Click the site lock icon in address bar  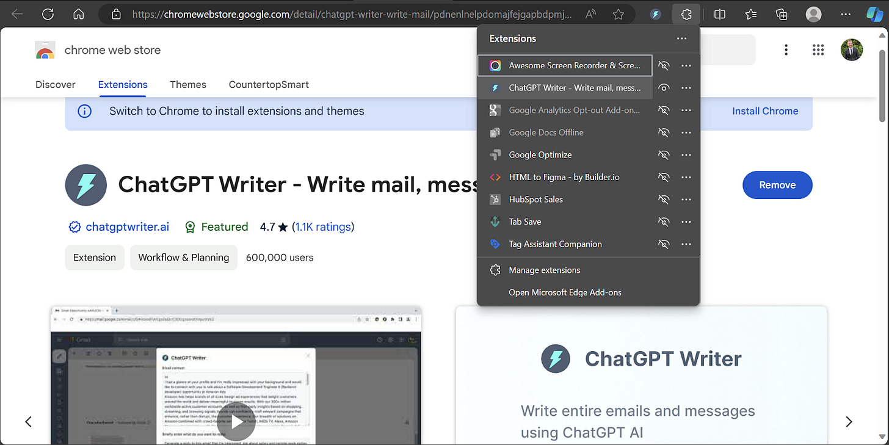click(x=117, y=14)
